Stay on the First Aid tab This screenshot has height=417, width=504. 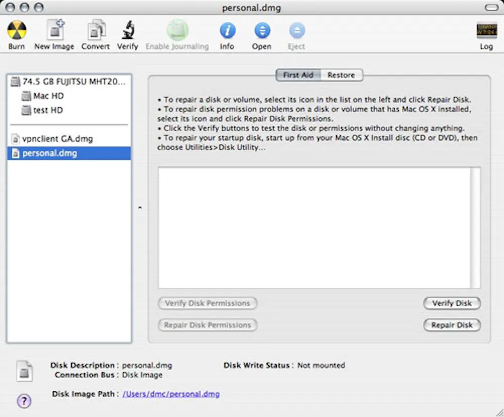pos(298,75)
